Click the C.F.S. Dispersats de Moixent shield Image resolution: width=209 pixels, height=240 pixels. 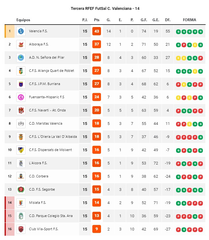tap(21, 150)
